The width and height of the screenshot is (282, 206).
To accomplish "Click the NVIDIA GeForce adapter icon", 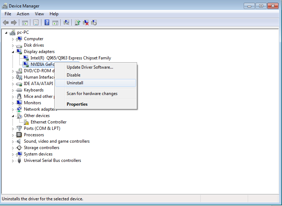I will [x=26, y=64].
